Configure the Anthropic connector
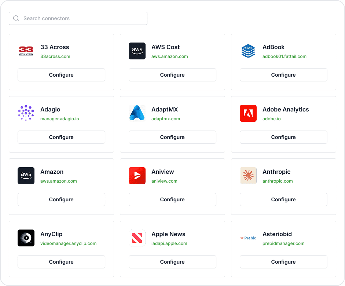This screenshot has width=345, height=286. point(283,199)
